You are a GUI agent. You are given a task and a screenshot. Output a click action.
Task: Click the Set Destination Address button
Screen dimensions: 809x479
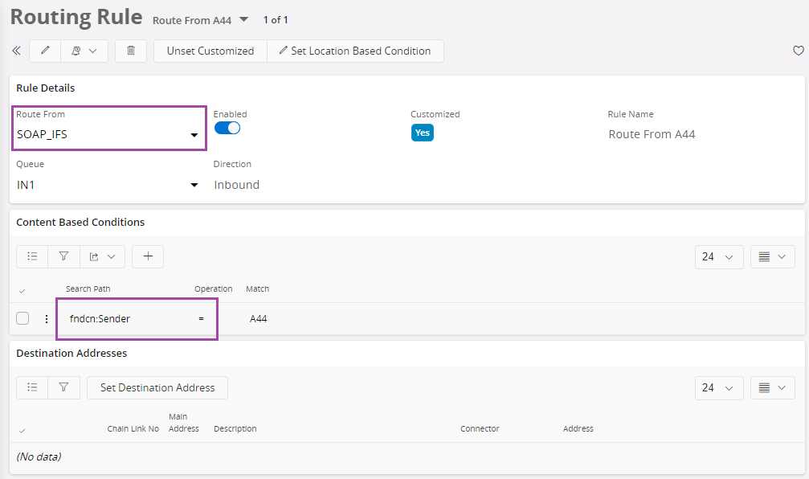(x=157, y=387)
